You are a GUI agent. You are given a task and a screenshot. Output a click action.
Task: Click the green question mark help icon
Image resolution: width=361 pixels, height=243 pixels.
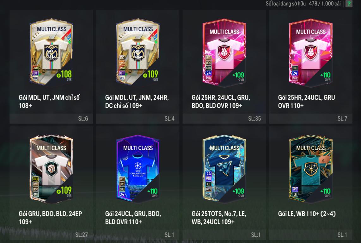click(349, 4)
